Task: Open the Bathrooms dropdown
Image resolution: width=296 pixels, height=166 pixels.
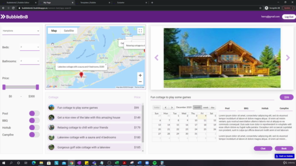Action: tap(30, 61)
